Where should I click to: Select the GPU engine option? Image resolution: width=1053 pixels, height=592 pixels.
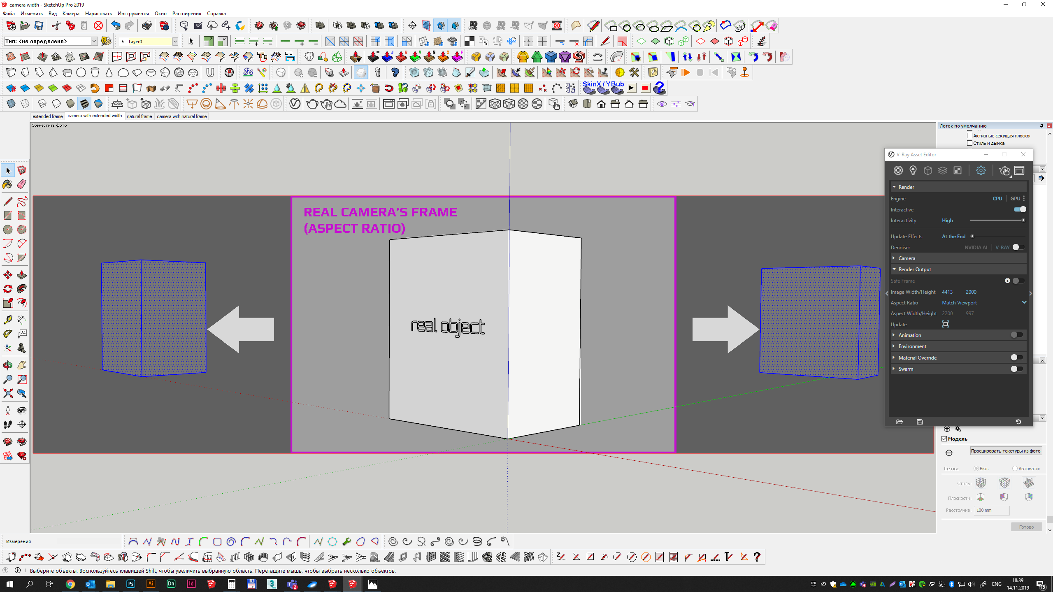pos(1015,198)
